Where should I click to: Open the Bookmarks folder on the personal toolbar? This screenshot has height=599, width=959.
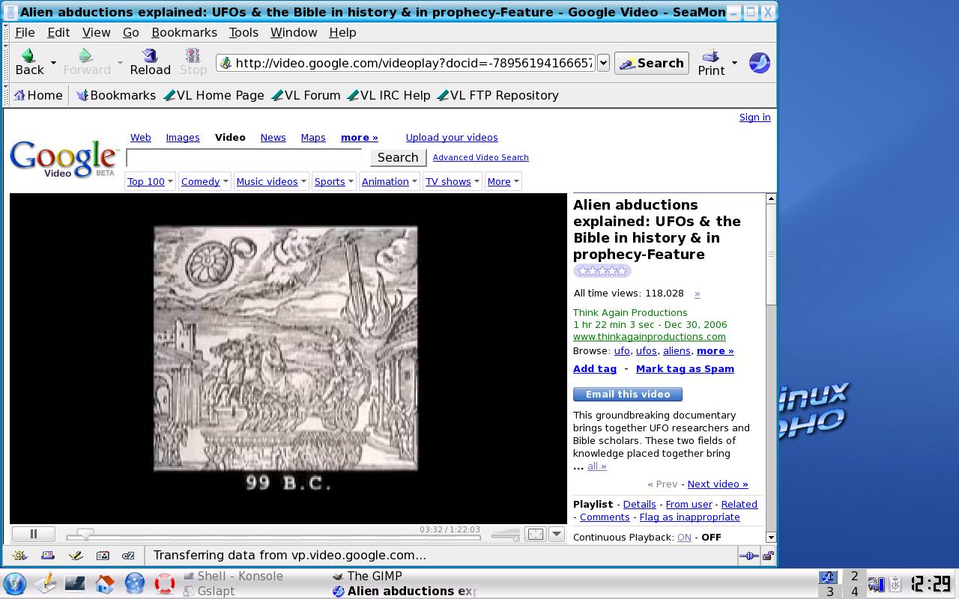point(116,95)
